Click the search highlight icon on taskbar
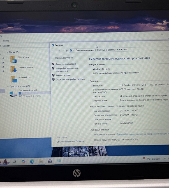 point(5,162)
